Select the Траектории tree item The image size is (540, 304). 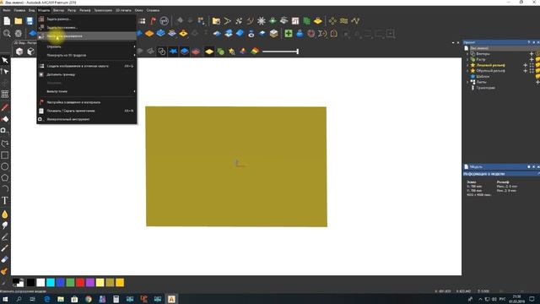(486, 88)
